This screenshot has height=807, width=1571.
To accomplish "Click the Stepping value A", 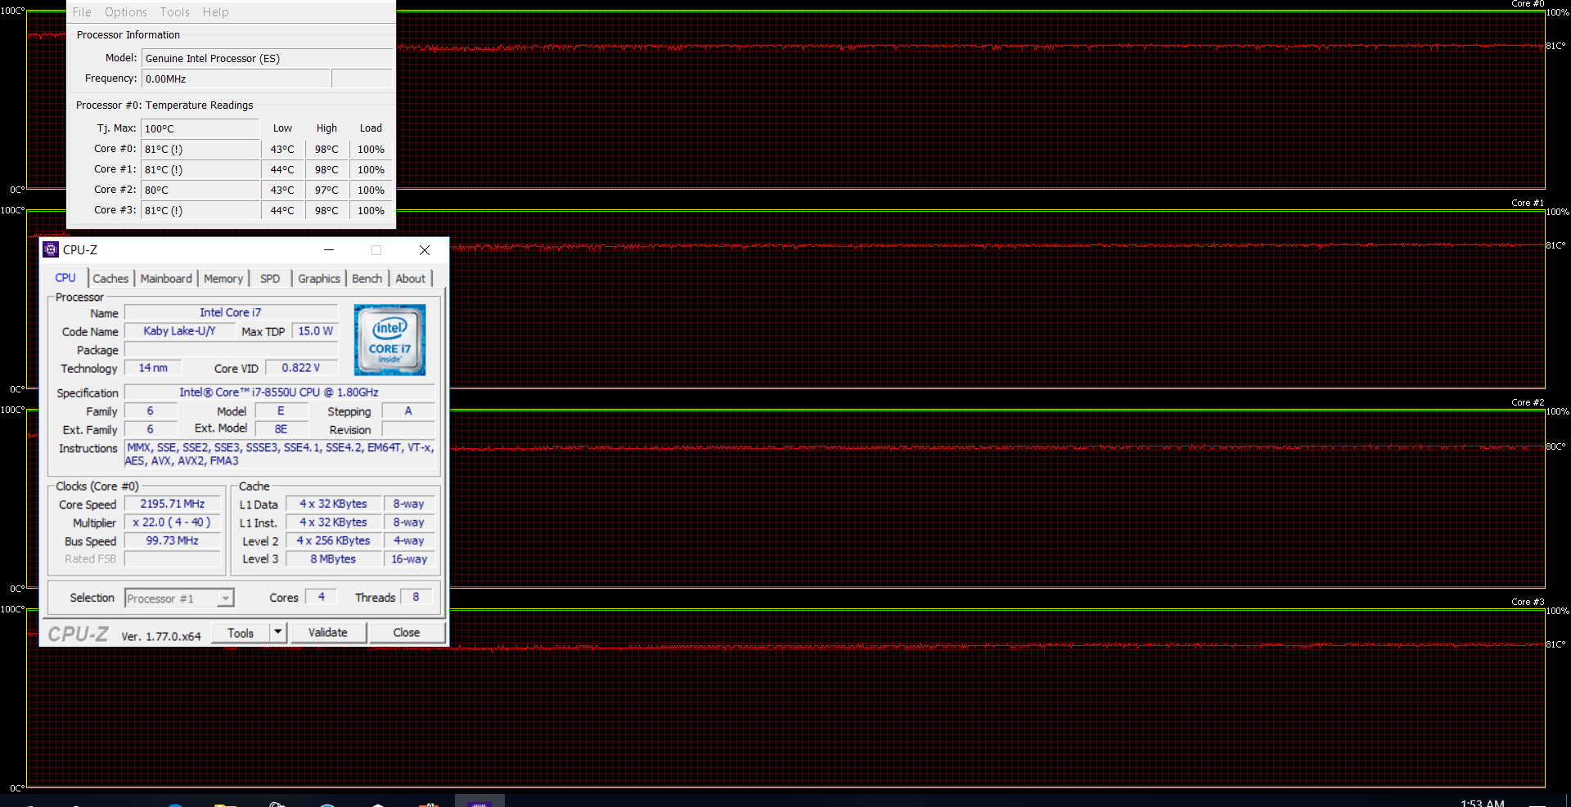I will (x=408, y=411).
